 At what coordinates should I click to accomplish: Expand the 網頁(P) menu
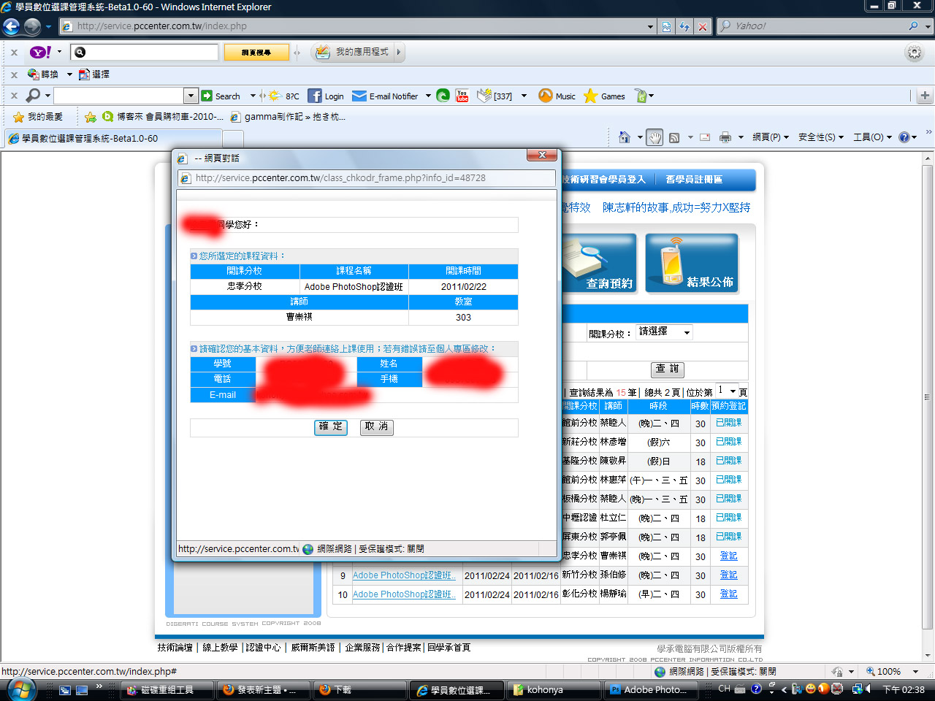[771, 137]
